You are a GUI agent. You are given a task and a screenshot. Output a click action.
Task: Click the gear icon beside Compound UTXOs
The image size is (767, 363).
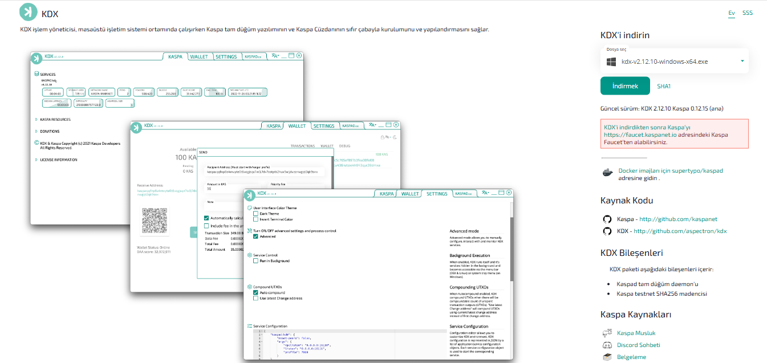(x=250, y=287)
